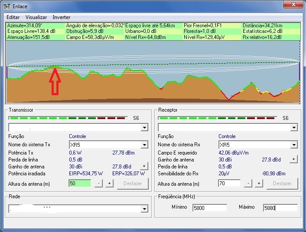This screenshot has height=232, width=306.
Task: Decrease receiver antenna height with minus
Action: 248,184
